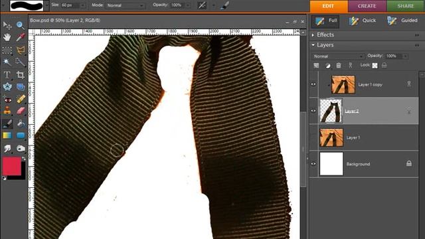The width and height of the screenshot is (425, 239).
Task: Click the black brush stroke preview
Action: pyautogui.click(x=27, y=5)
